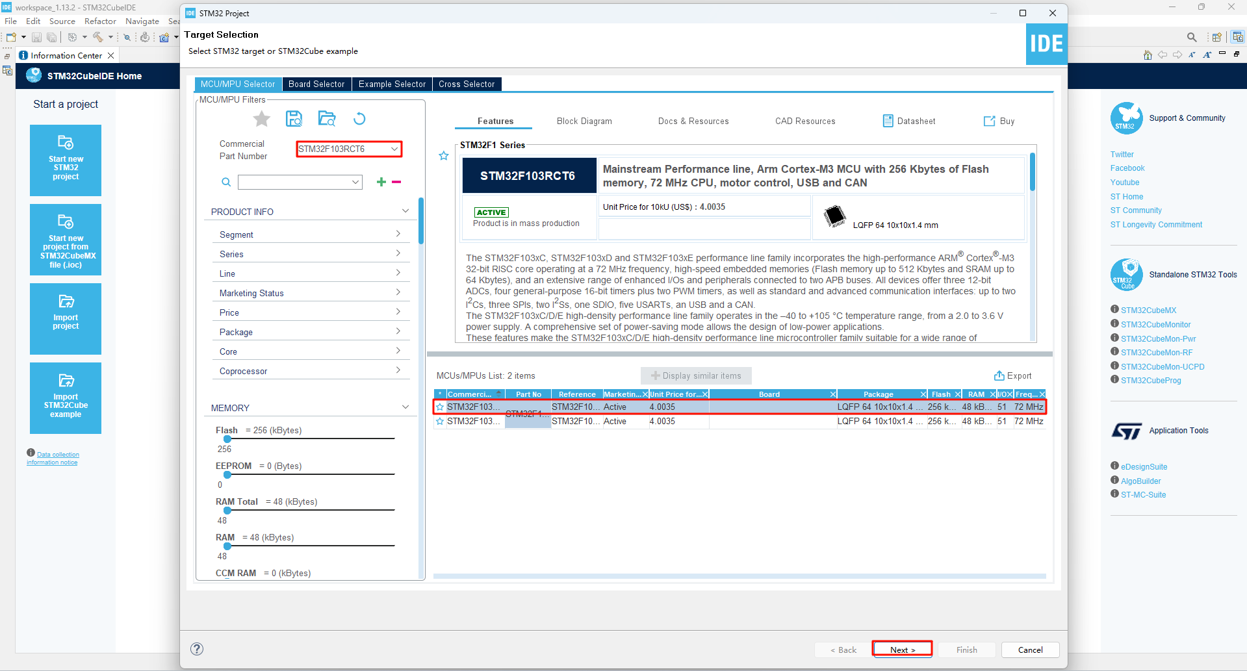Image resolution: width=1247 pixels, height=671 pixels.
Task: Expand the Core filter
Action: [398, 351]
